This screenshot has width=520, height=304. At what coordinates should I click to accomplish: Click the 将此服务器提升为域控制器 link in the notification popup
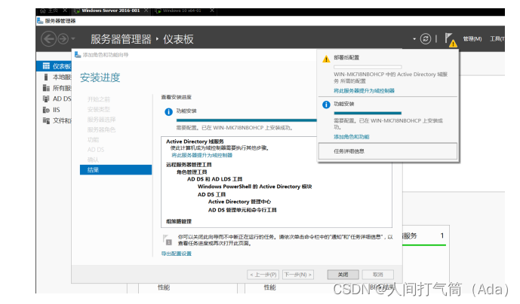point(364,90)
